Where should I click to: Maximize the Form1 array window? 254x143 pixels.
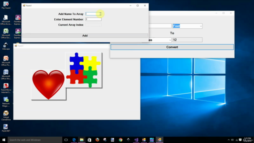pyautogui.click(x=138, y=6)
